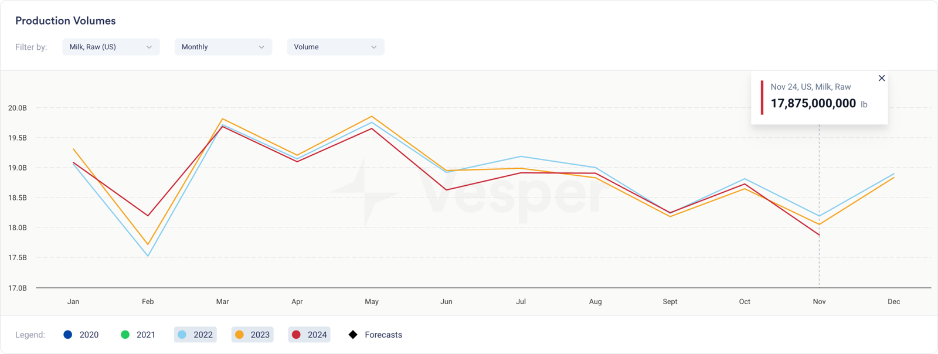
Task: Click the Nov label on x-axis
Action: pos(819,301)
